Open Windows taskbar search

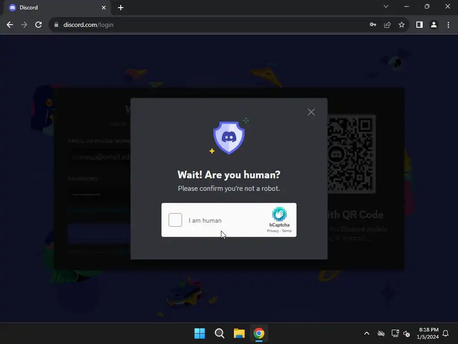point(219,333)
